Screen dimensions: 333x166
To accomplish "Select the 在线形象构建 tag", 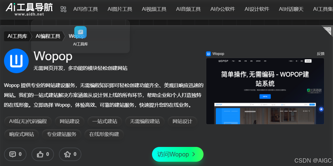I will point(104,134).
